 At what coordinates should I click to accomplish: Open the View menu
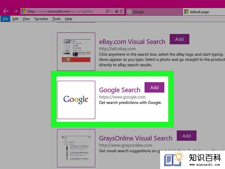click(x=26, y=19)
